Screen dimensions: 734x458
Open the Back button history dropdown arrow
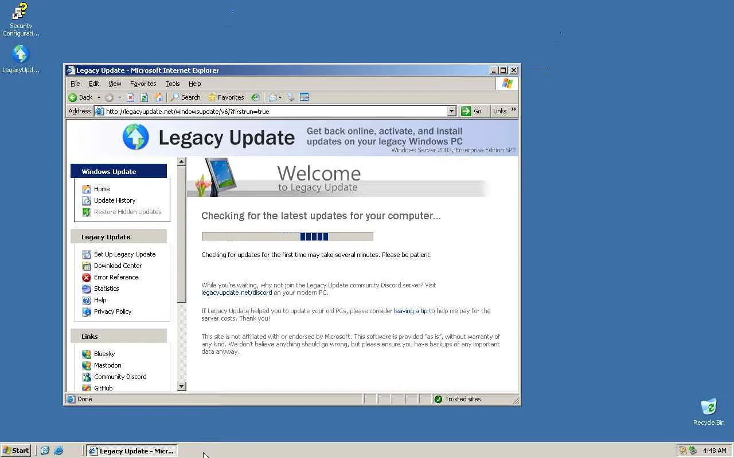99,97
